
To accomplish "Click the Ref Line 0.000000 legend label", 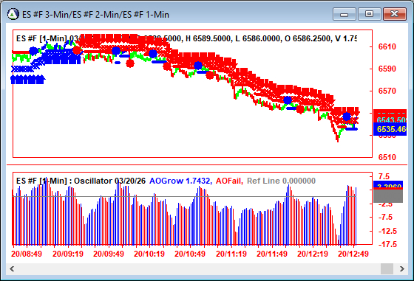I will pos(281,181).
